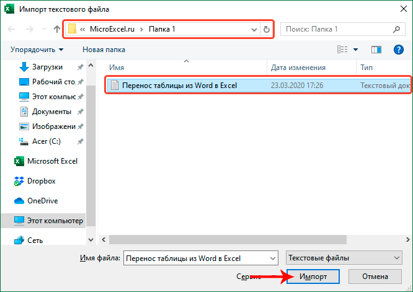Select OneDrive in navigation pane
Image resolution: width=413 pixels, height=292 pixels.
click(36, 201)
